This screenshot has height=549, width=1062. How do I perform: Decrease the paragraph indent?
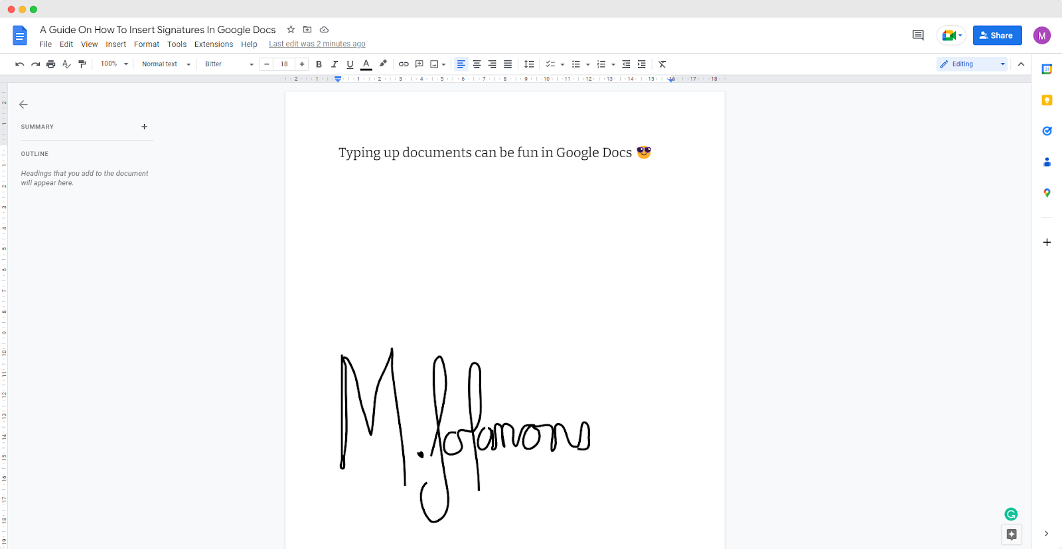(x=626, y=64)
